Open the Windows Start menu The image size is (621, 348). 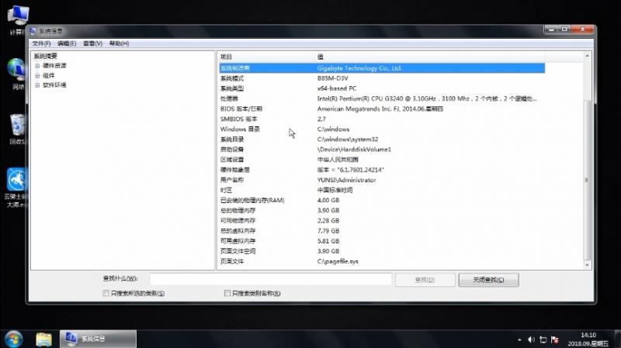(13, 339)
